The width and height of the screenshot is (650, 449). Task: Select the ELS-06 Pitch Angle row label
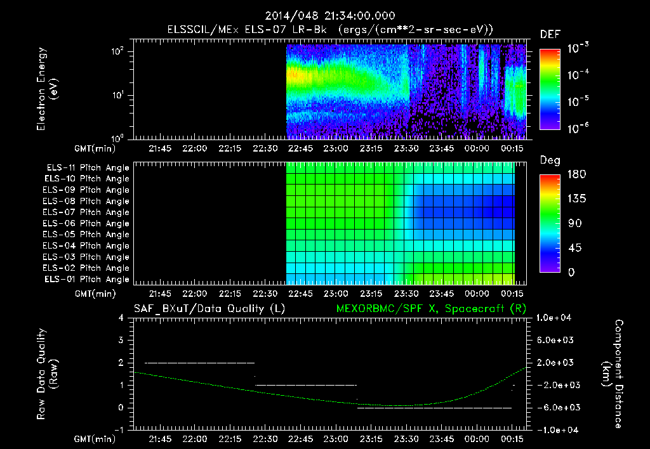(x=86, y=223)
